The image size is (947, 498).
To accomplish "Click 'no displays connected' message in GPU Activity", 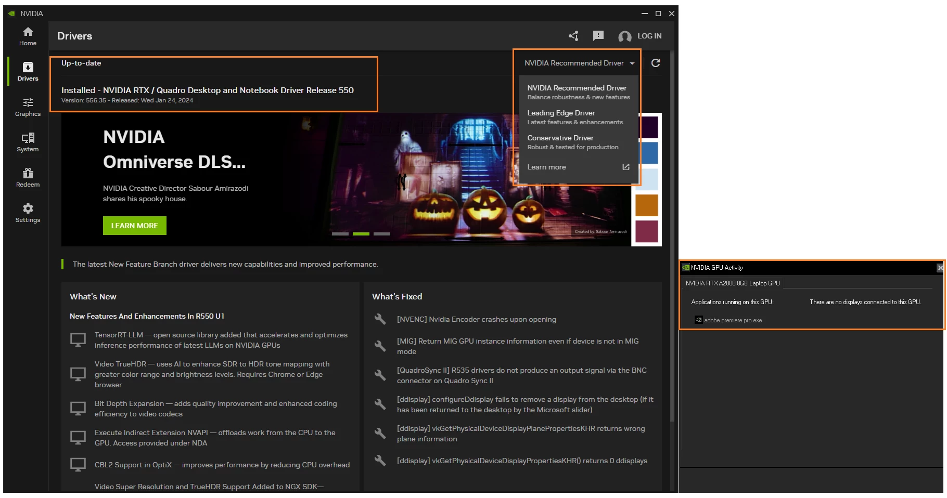I will click(x=865, y=302).
